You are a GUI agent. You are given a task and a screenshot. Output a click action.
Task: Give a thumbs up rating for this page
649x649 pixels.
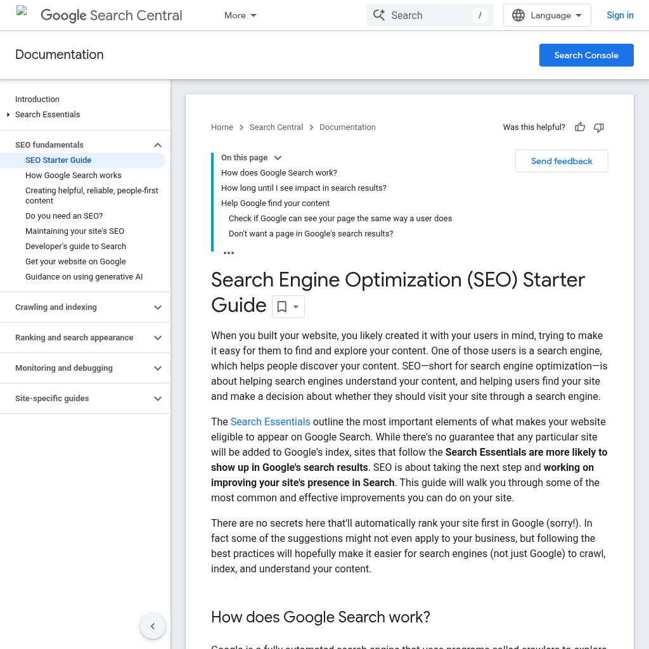[580, 127]
